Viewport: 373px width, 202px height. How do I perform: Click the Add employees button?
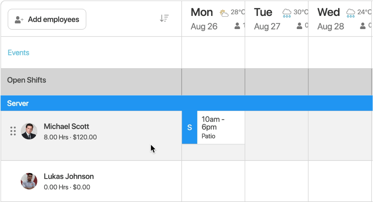click(47, 19)
